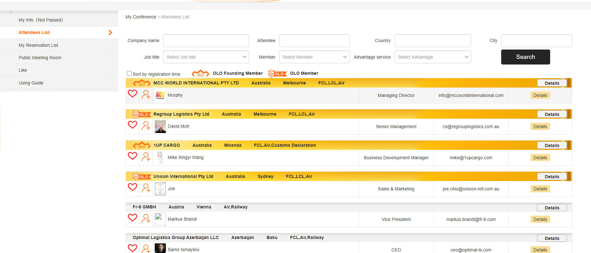Click email mike@1upcargo.com
591x253 pixels.
pos(471,158)
